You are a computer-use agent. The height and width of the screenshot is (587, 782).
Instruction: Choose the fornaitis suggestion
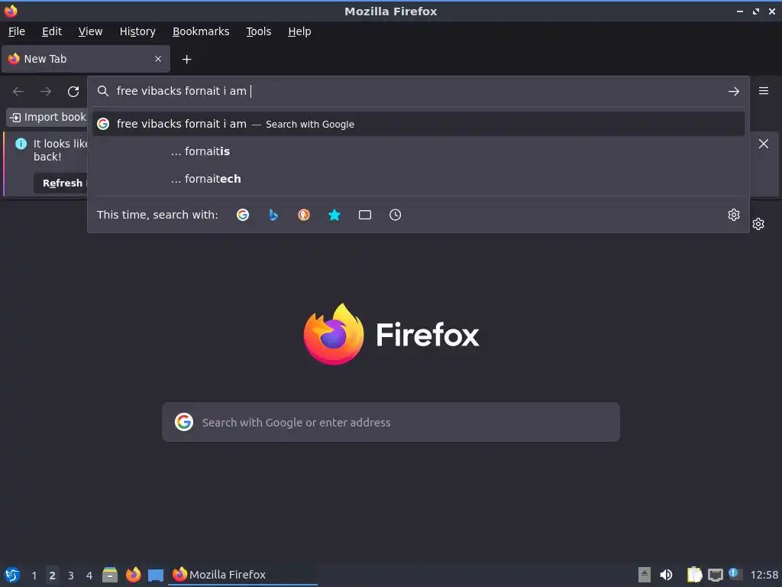[418, 151]
